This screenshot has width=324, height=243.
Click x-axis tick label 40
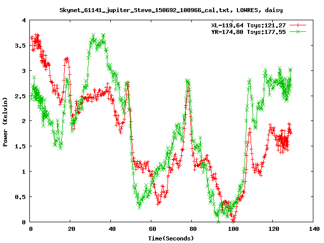[x=112, y=229]
